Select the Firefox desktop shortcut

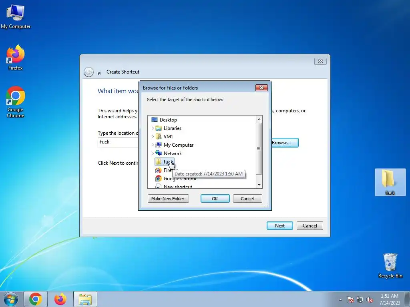(x=16, y=58)
